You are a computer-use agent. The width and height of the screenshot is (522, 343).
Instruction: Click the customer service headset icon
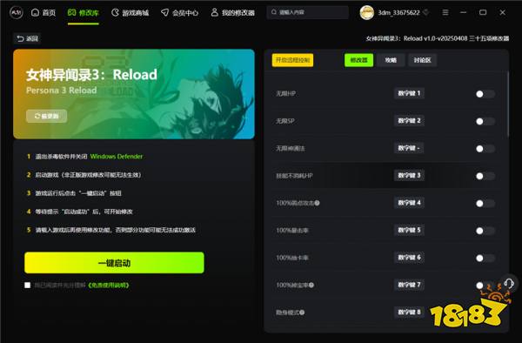click(508, 284)
